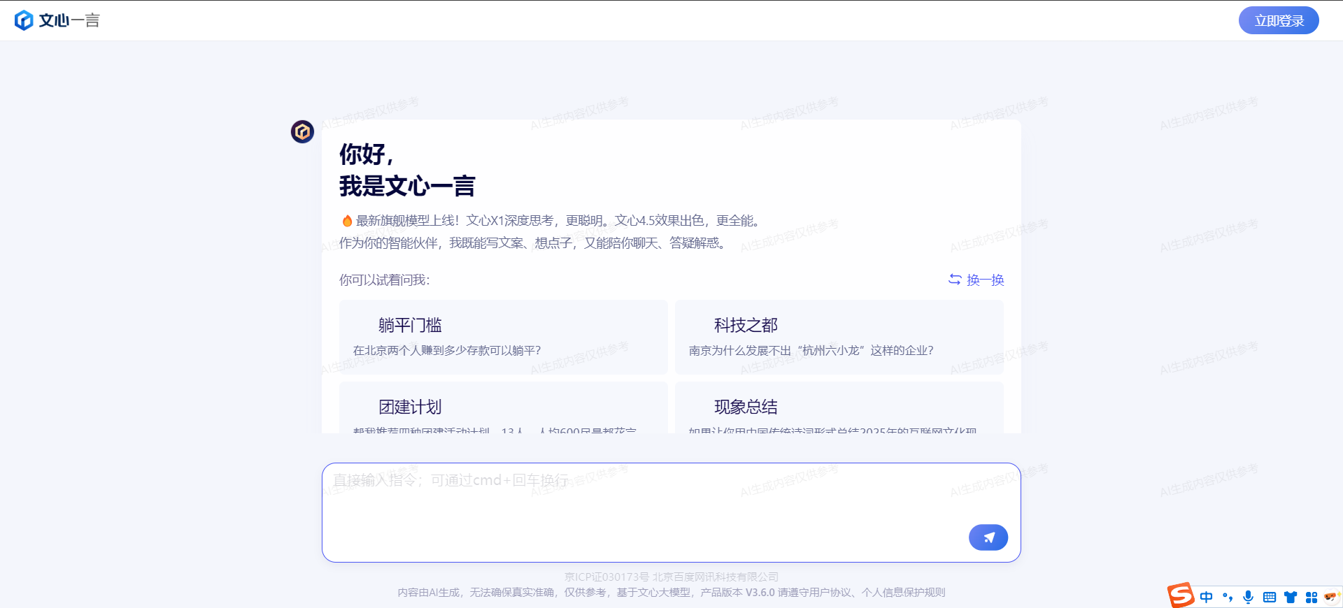The width and height of the screenshot is (1343, 608).
Task: Select the 团建计划 suggestion card
Action: (x=504, y=407)
